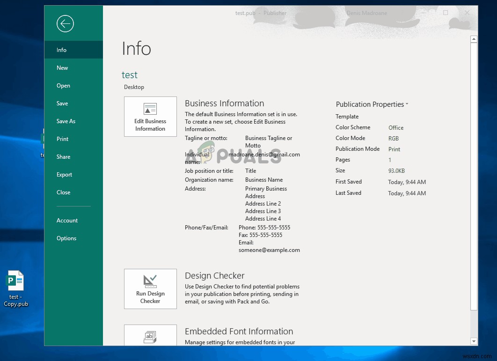Open Publisher Options
The image size is (497, 361).
click(66, 238)
